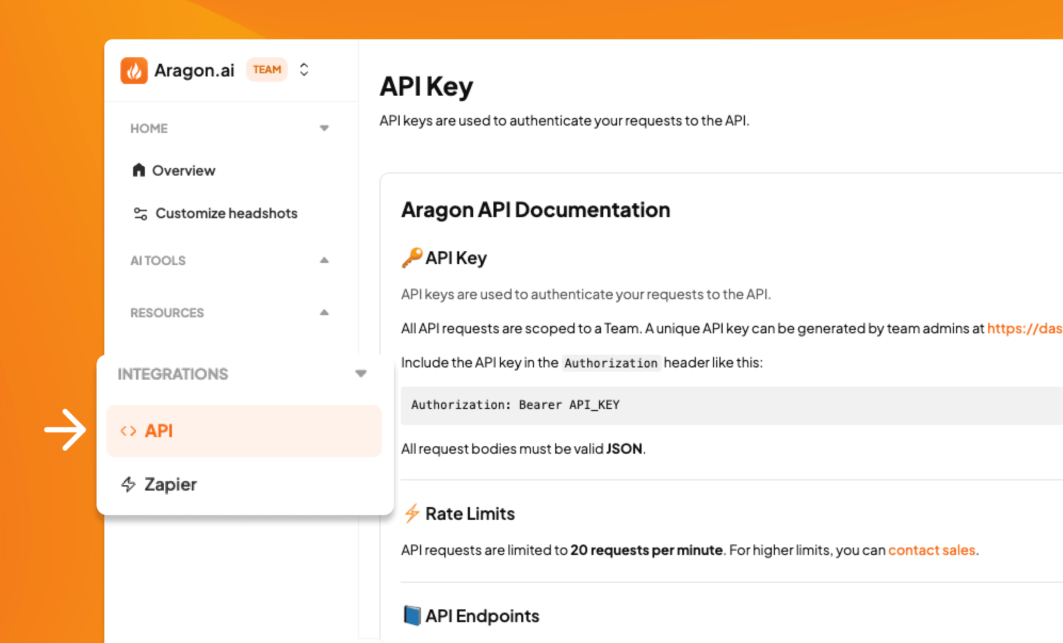Image resolution: width=1063 pixels, height=643 pixels.
Task: Expand the RESOURCES section arrow
Action: coord(324,313)
